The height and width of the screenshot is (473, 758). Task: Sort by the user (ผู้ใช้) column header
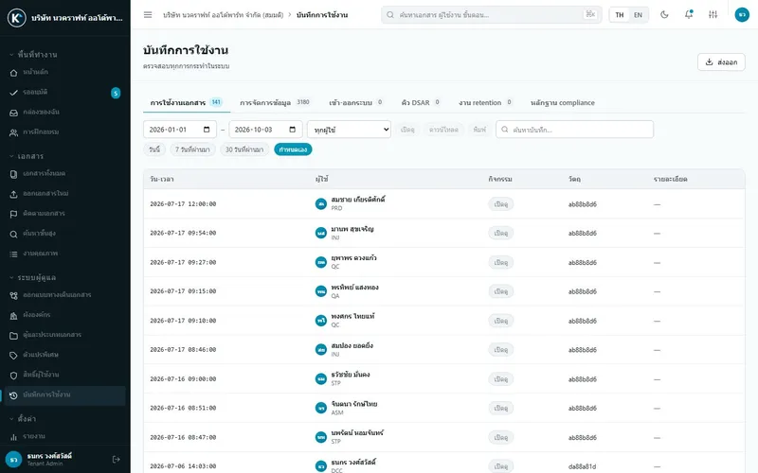pyautogui.click(x=321, y=179)
